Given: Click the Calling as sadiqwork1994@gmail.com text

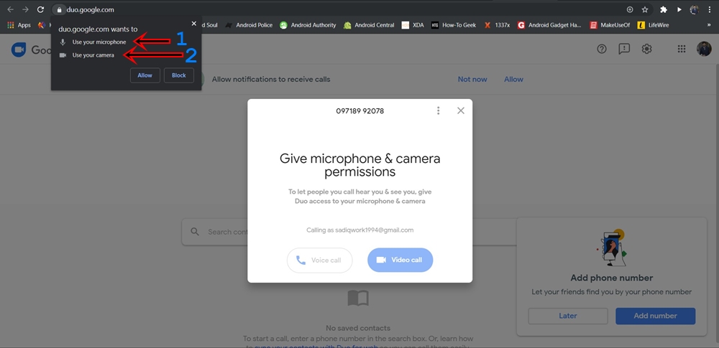Looking at the screenshot, I should 360,230.
